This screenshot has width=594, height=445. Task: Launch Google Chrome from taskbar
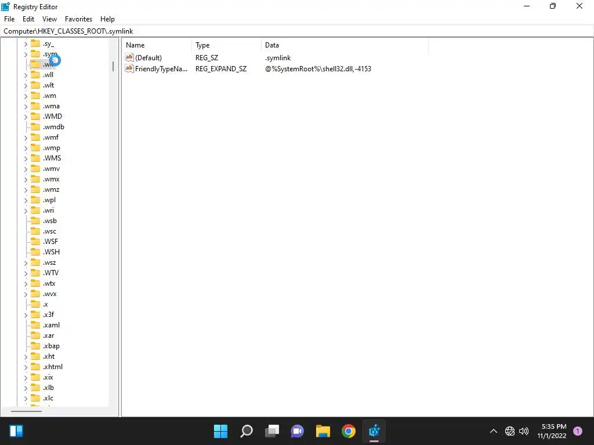(349, 431)
